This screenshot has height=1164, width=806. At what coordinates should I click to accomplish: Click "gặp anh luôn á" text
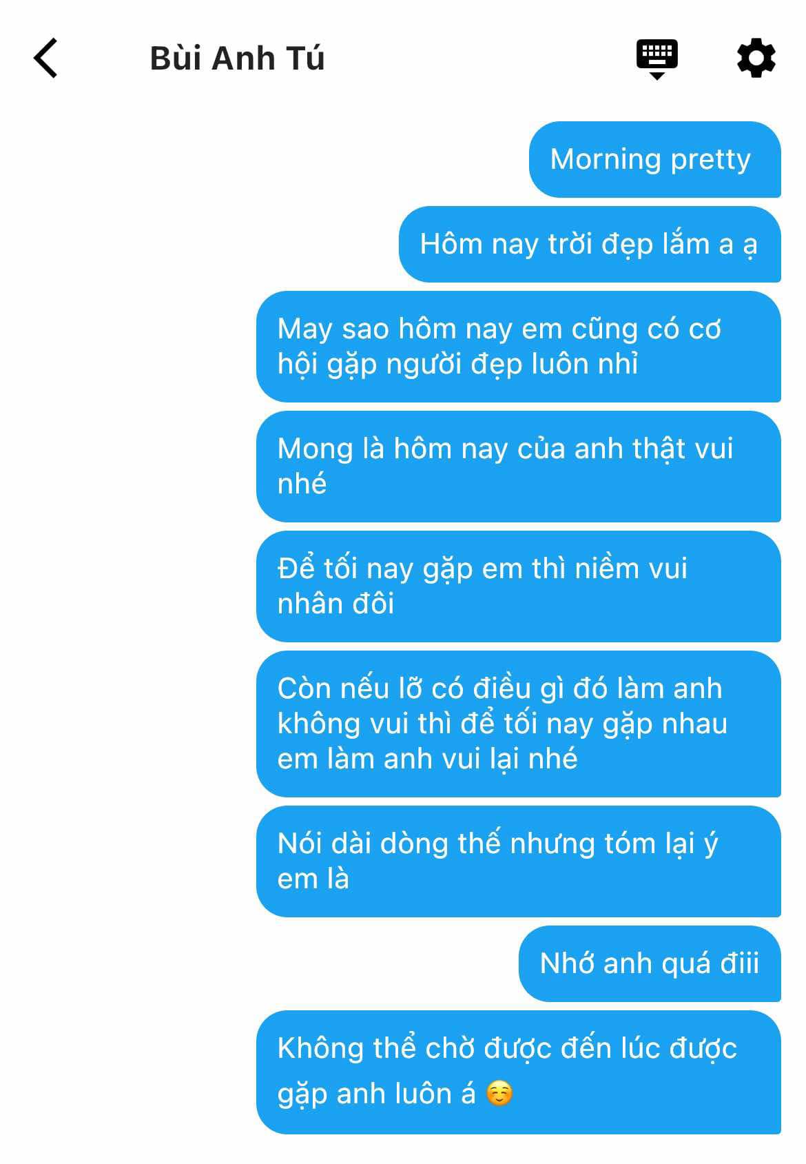pos(377,1095)
